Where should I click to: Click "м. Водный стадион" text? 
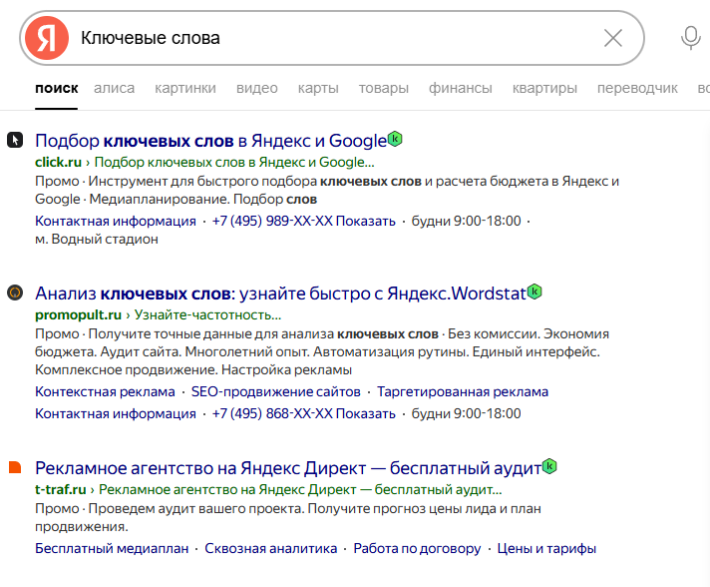(x=97, y=239)
